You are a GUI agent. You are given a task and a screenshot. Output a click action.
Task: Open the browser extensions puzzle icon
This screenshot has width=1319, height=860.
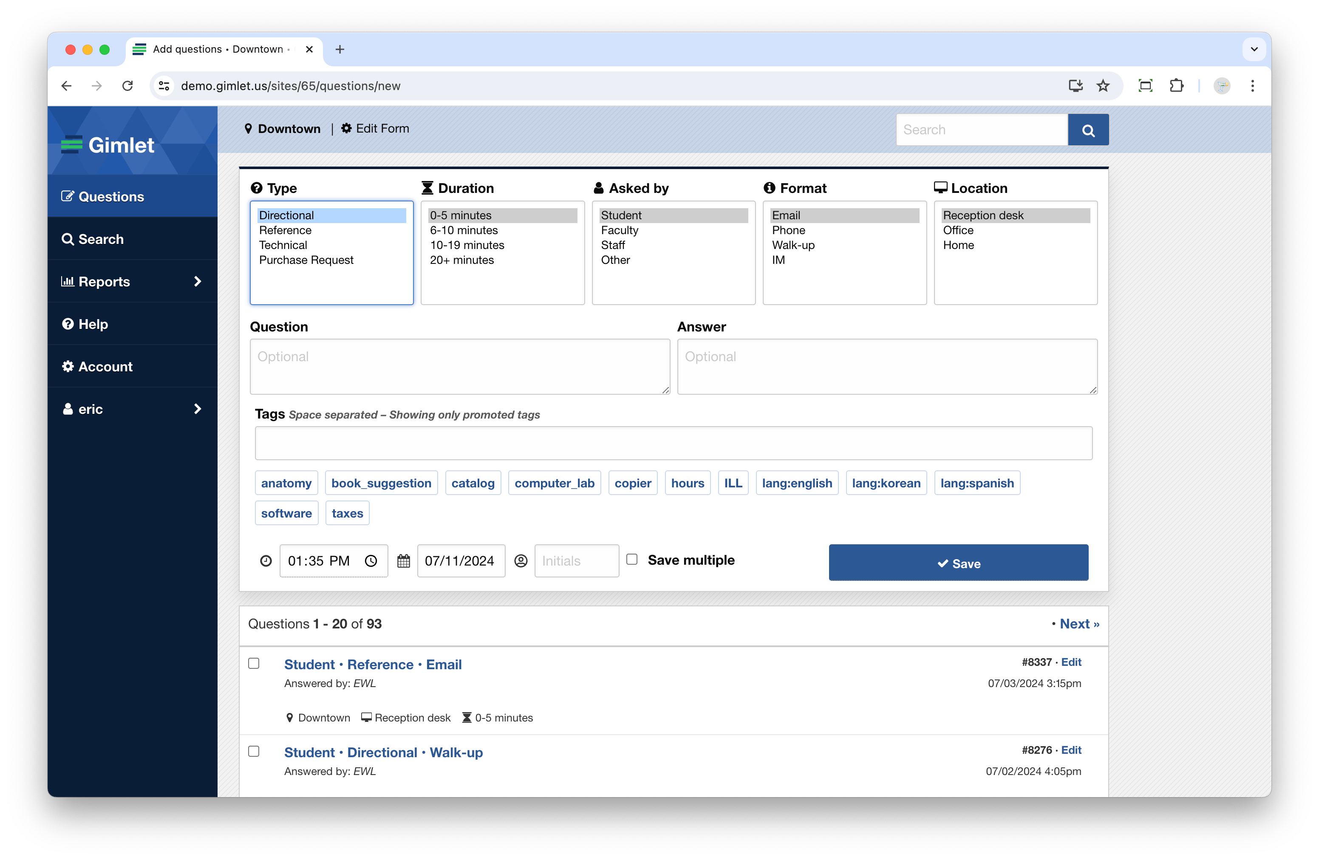pos(1176,86)
